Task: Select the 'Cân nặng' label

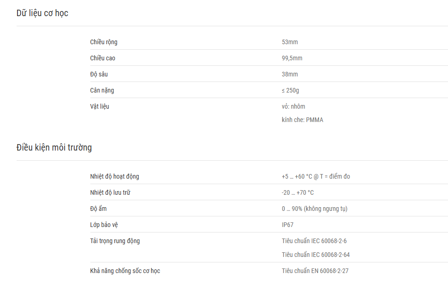Action: pyautogui.click(x=102, y=90)
